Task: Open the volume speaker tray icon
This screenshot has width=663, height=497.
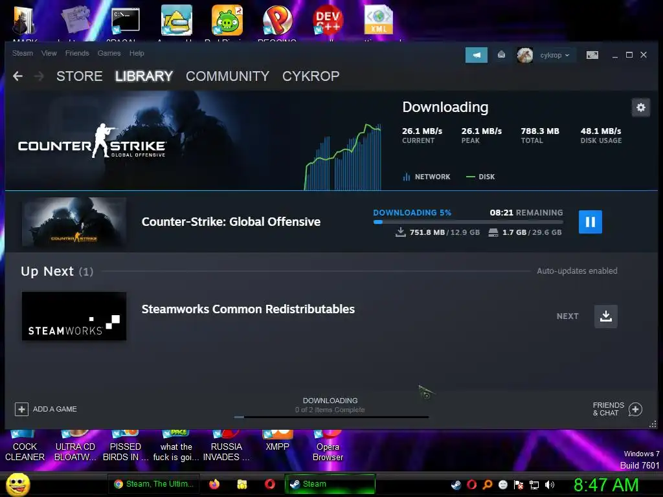Action: coord(550,485)
